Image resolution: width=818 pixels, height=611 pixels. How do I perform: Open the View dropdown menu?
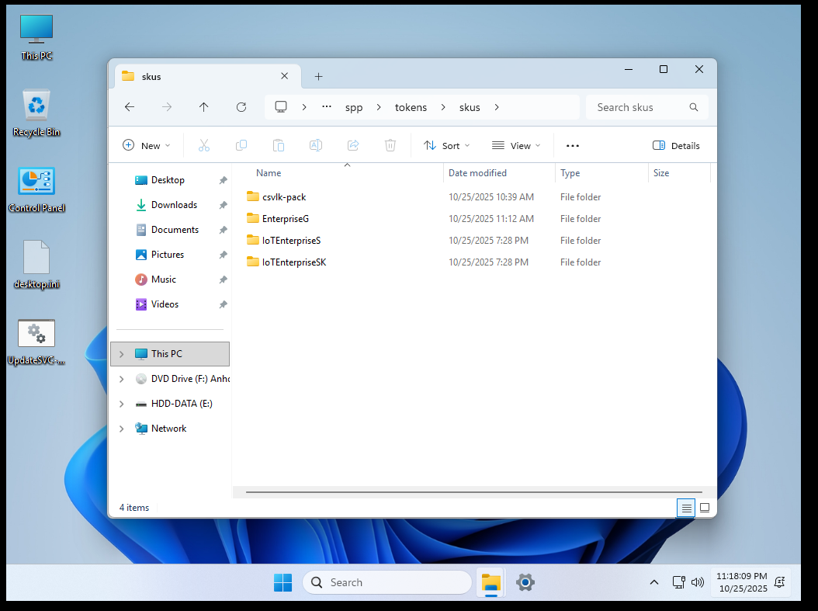(516, 146)
